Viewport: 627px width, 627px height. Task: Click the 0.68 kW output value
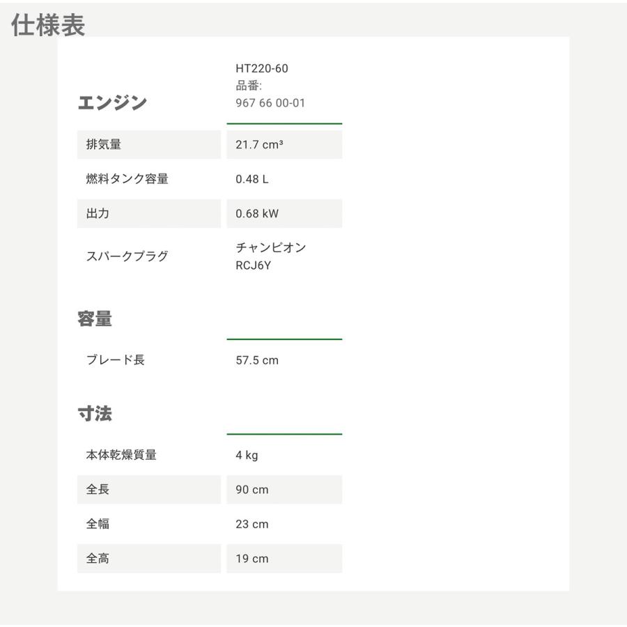tap(257, 214)
